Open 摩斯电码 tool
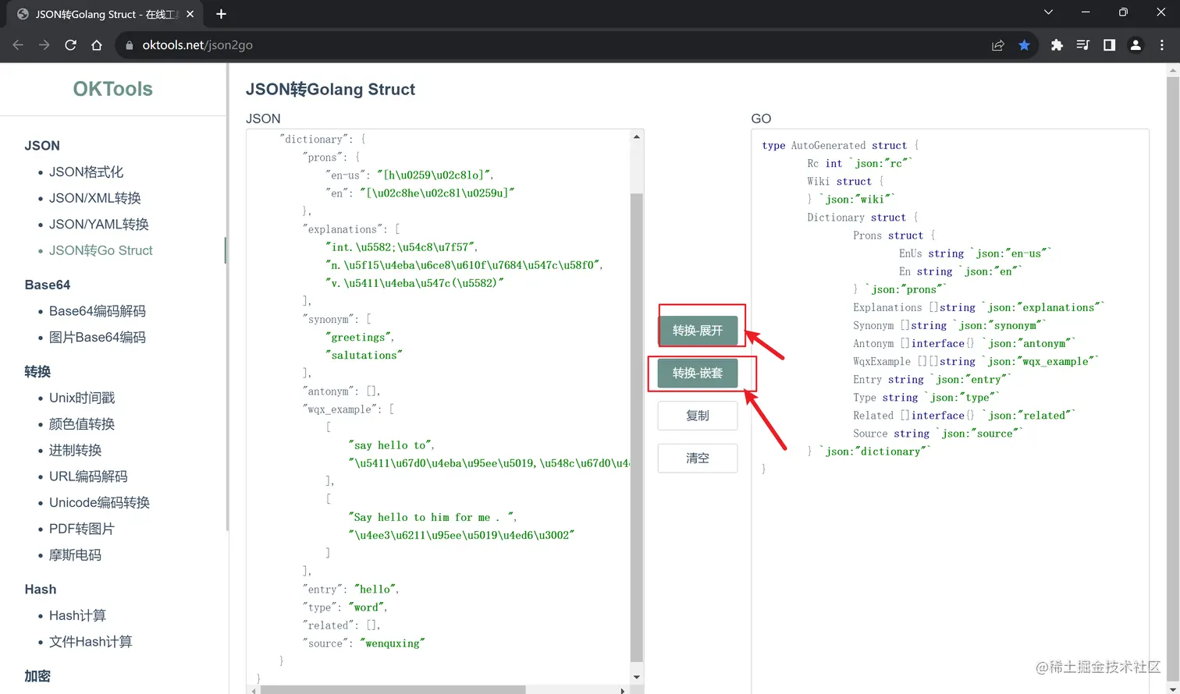The image size is (1180, 694). point(76,554)
